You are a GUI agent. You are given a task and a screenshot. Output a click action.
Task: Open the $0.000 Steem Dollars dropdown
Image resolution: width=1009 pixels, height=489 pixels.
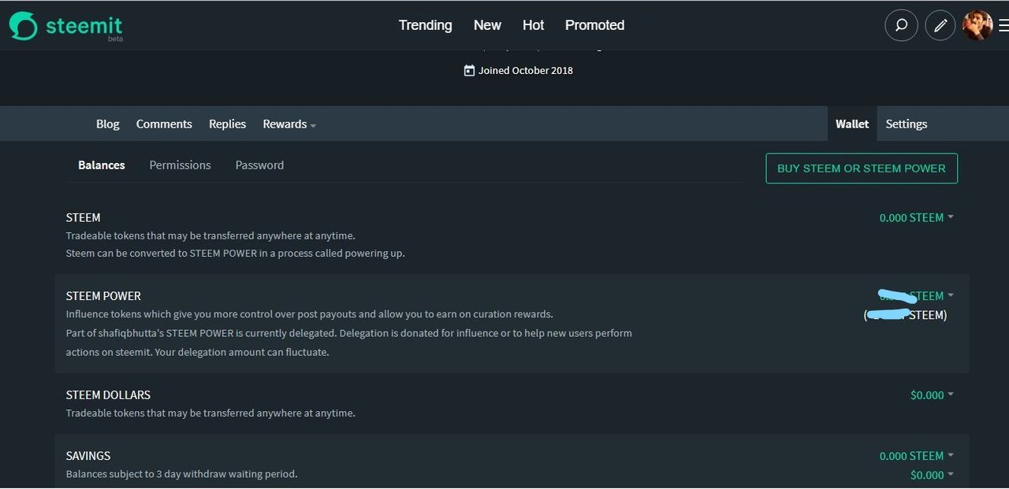click(932, 395)
